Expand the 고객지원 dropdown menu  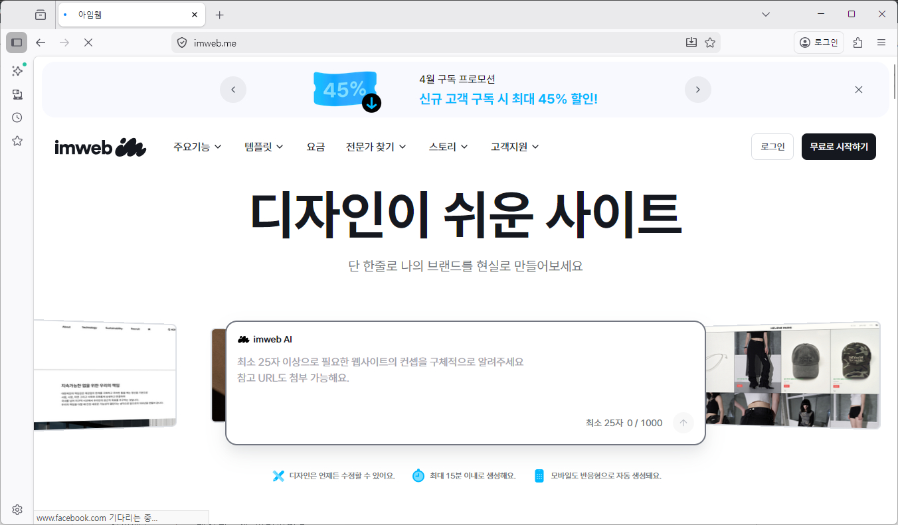pyautogui.click(x=515, y=147)
